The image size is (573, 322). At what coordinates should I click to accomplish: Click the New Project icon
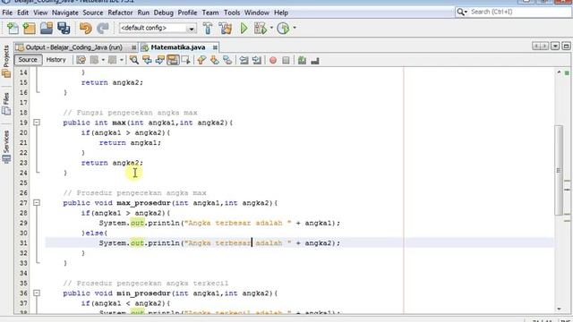tap(30, 28)
